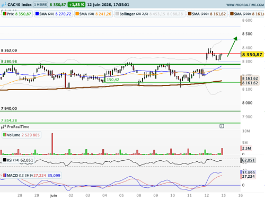Click the 150,42 green support label
The image size is (265, 199).
(x=113, y=80)
